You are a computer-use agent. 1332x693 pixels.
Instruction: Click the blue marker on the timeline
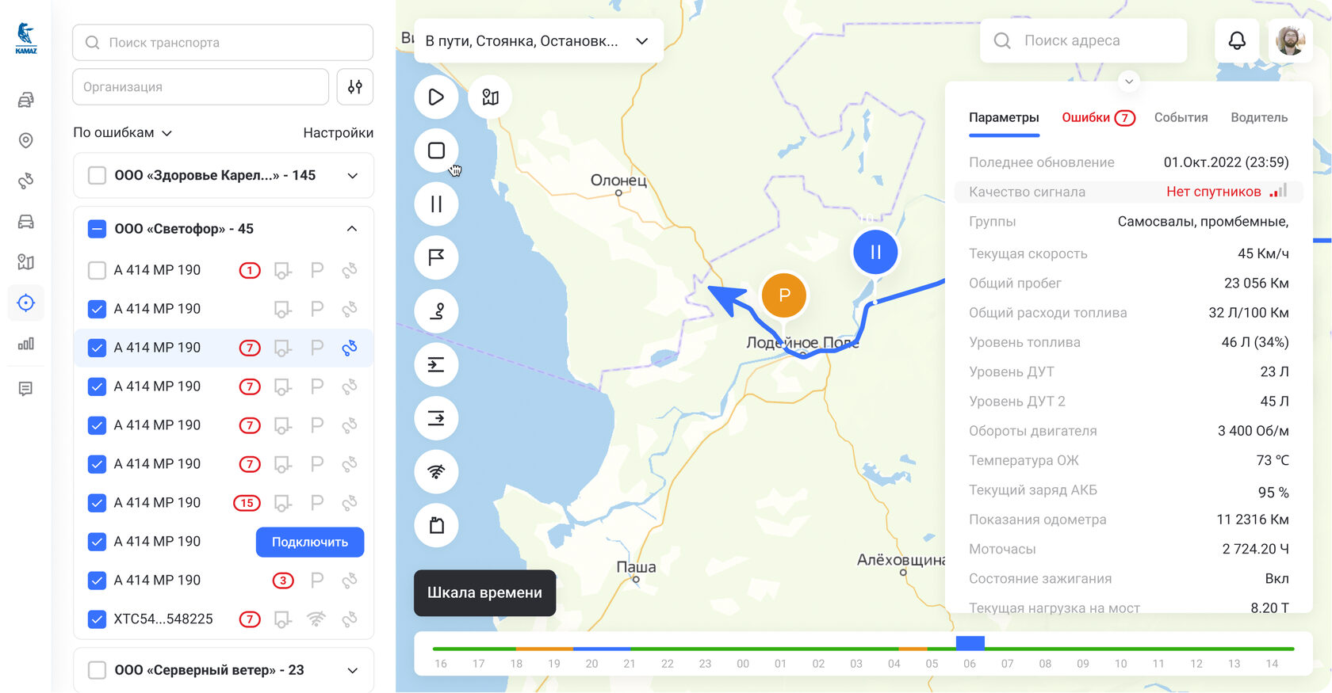click(970, 643)
